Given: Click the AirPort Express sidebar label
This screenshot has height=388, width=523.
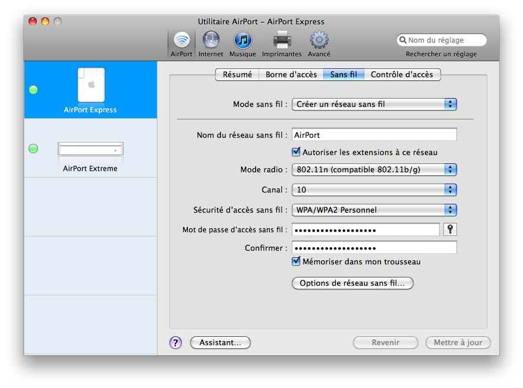Looking at the screenshot, I should tap(90, 110).
